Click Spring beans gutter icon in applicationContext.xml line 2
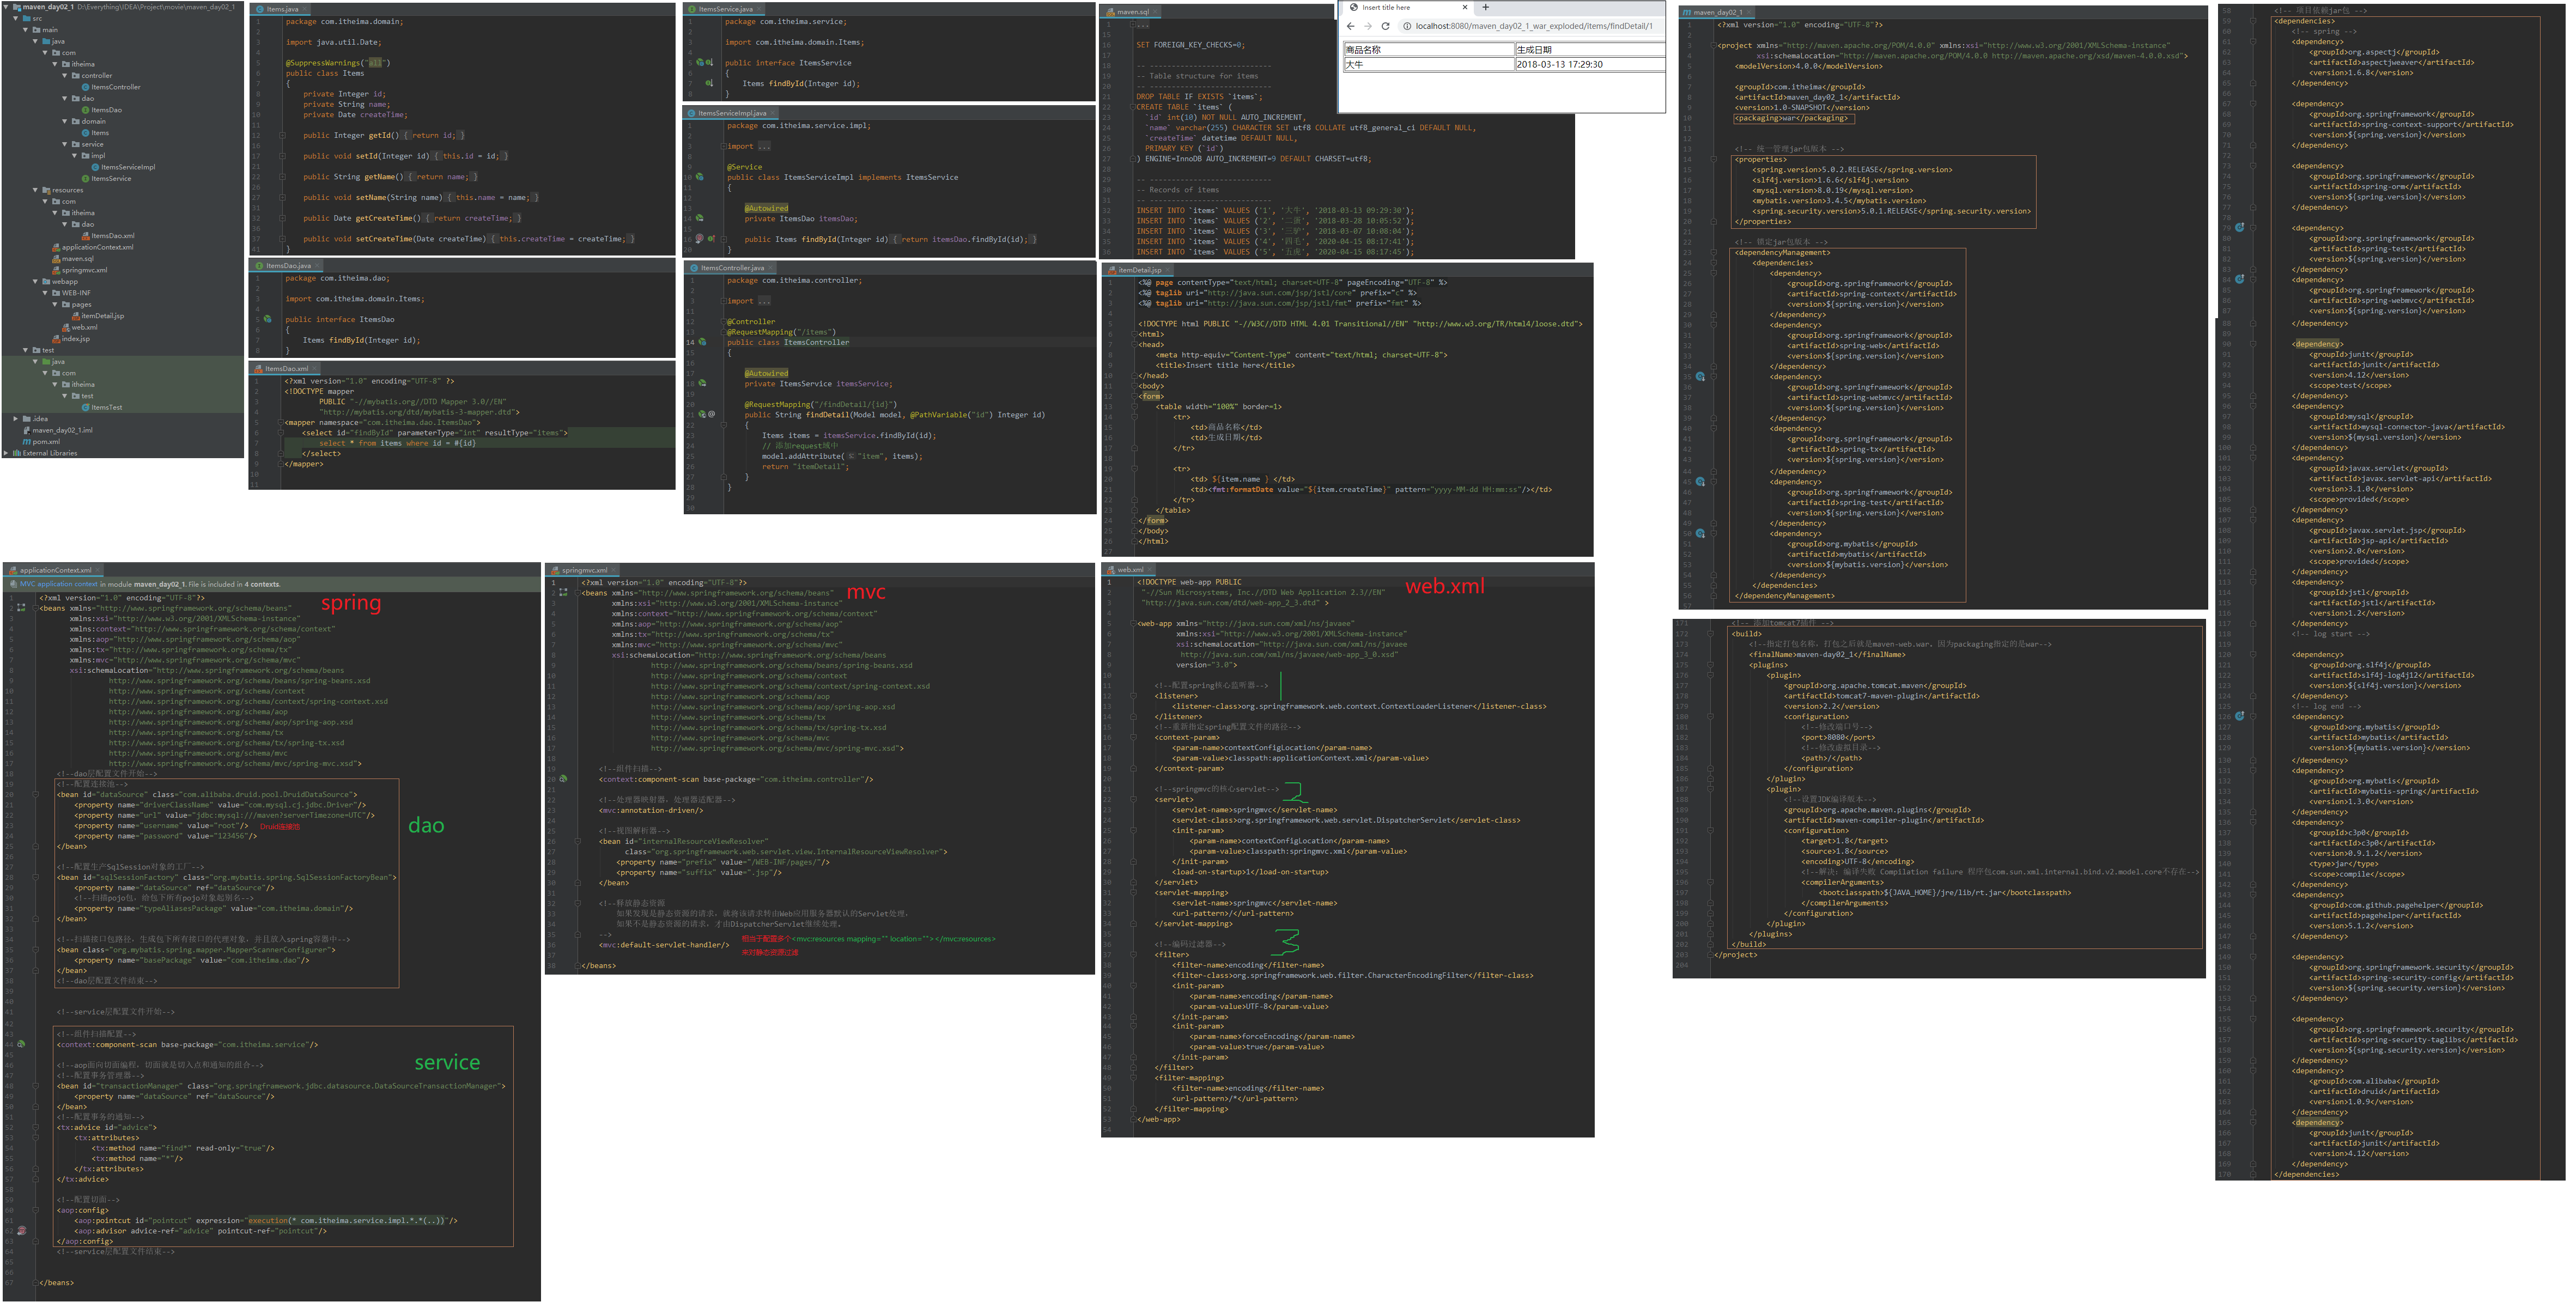Screen dimensions: 2576x1314 [22, 608]
